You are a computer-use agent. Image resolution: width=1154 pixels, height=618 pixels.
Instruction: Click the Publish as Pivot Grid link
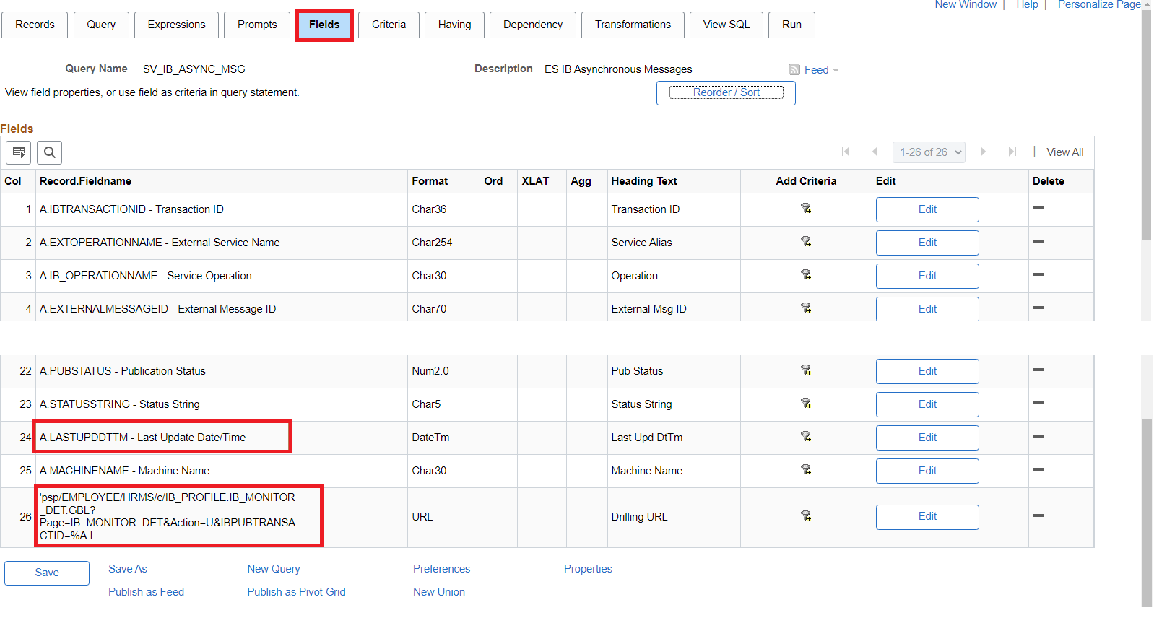[296, 592]
